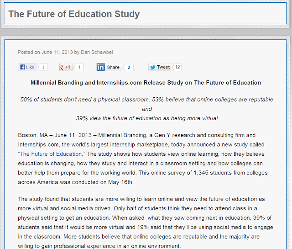Screen dimensions: 292x249
Task: Click the Tweet count bubble showing 12
Action: 177,67
